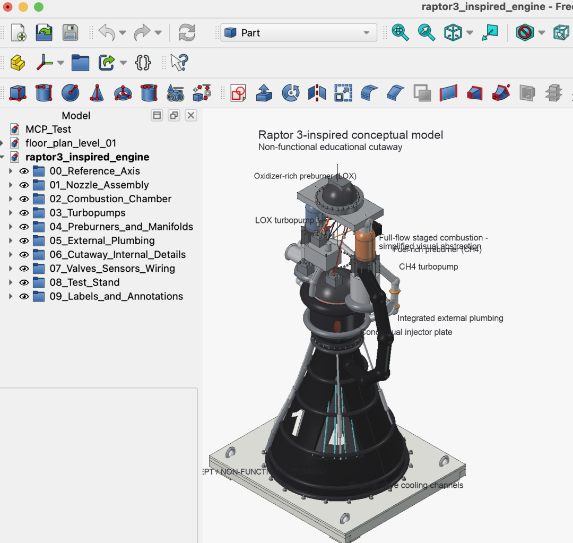Viewport: 573px width, 543px height.
Task: Create a sphere primitive
Action: tap(70, 93)
